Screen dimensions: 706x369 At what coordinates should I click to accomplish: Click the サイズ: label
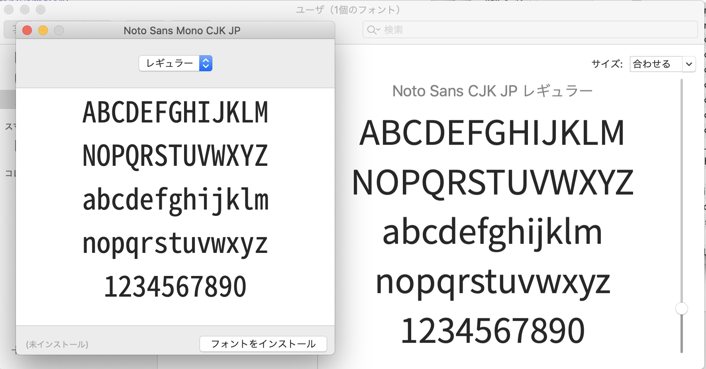[607, 64]
